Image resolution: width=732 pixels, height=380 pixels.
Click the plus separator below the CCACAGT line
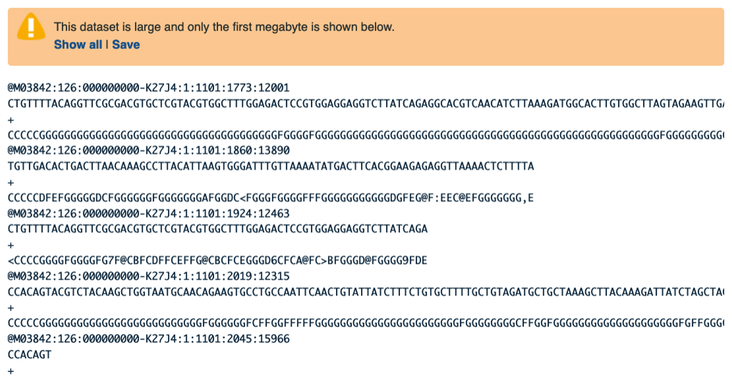(x=11, y=371)
